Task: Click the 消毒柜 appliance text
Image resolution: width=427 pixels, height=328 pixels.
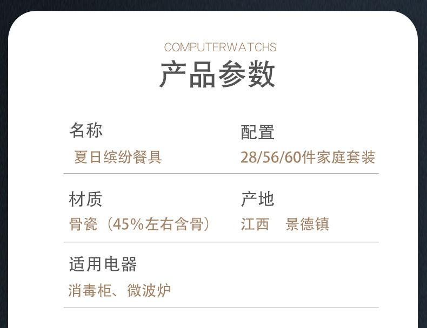Action: [89, 291]
